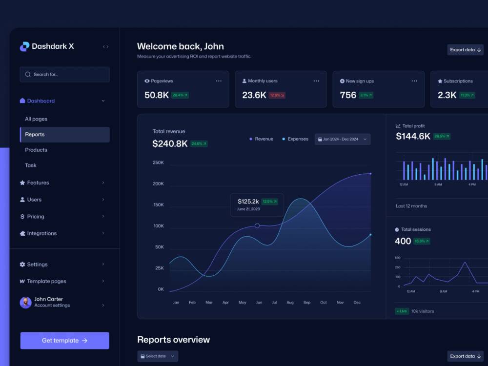488x366 pixels.
Task: Click the "Last 12 months" text
Action: (411, 206)
